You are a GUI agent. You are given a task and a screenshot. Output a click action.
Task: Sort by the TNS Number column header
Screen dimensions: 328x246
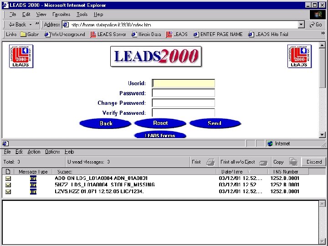coord(288,172)
